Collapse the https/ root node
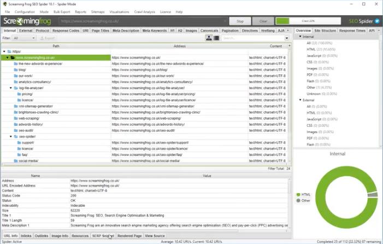The height and width of the screenshot is (244, 383). (x=4, y=51)
